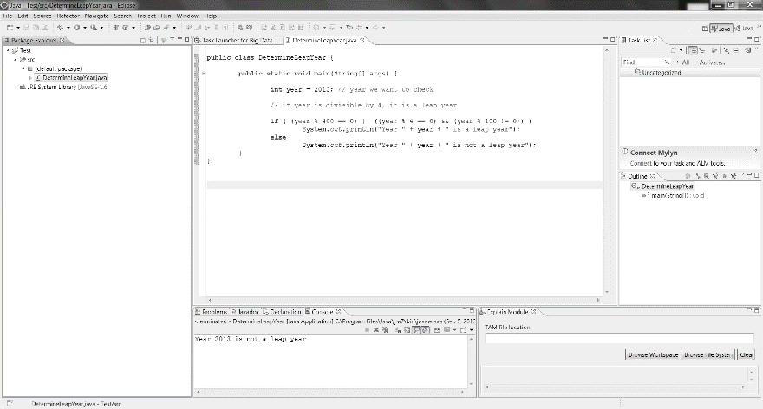Click the Clear Console icon
This screenshot has height=409, width=763.
398,330
